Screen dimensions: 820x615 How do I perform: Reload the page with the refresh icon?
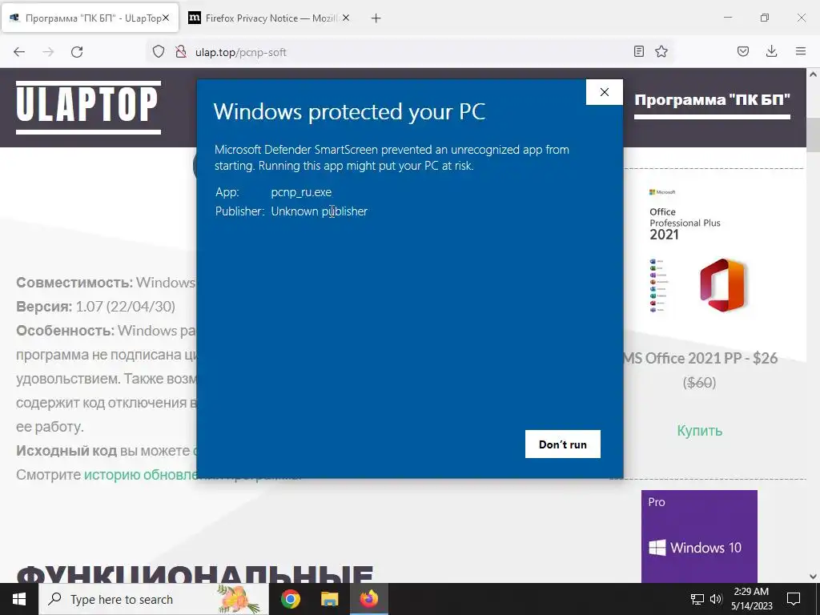click(x=77, y=52)
